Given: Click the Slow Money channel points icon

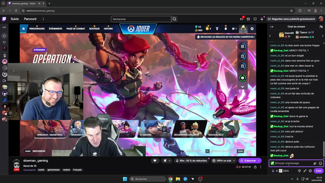Looking at the screenshot, I should click(x=281, y=171).
